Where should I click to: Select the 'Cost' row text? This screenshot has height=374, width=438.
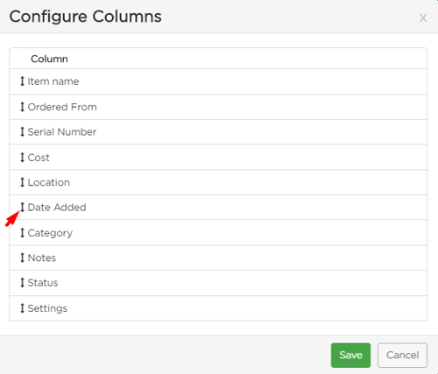[39, 158]
